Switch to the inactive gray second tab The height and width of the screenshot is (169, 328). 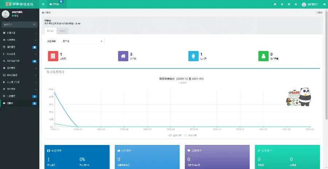tap(62, 31)
